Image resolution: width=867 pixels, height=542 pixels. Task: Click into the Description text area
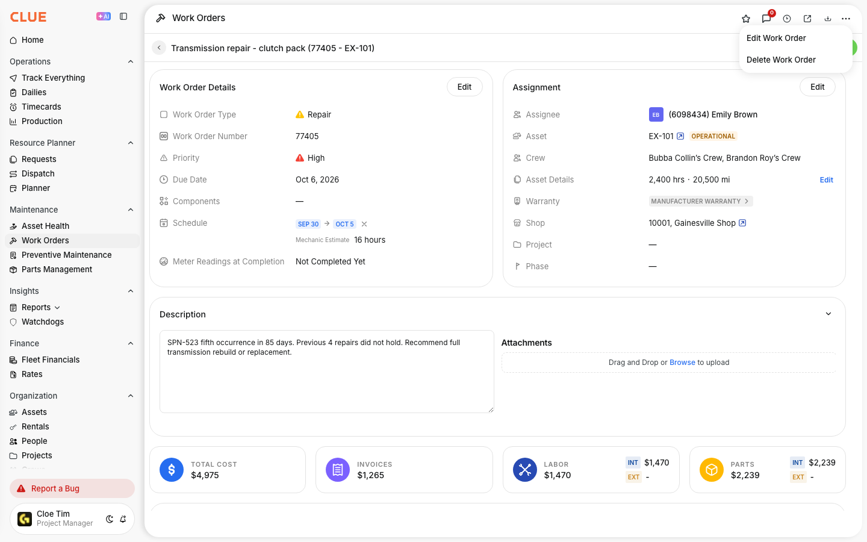click(x=327, y=372)
